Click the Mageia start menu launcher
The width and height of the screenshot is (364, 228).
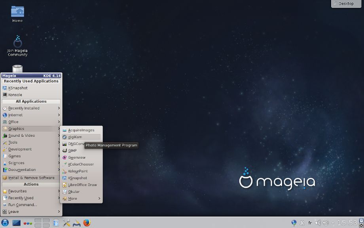tap(5, 223)
